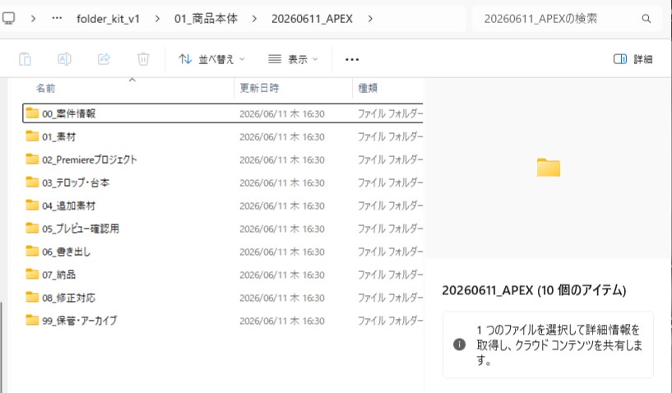Click the 99_保管・アーカイブ folder name
Image resolution: width=672 pixels, height=393 pixels.
79,321
